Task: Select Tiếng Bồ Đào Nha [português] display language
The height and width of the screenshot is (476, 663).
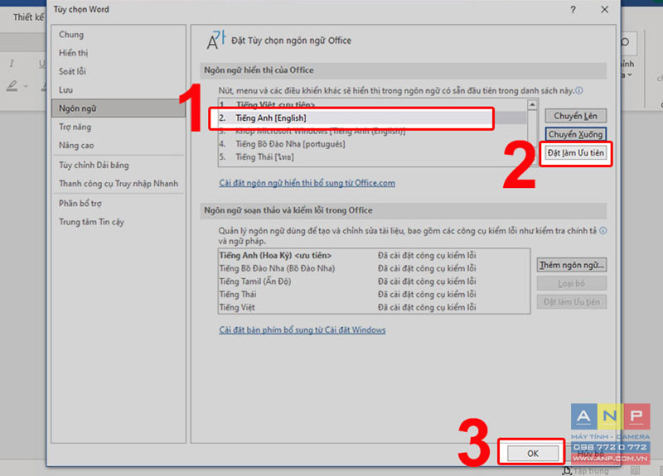Action: [372, 144]
